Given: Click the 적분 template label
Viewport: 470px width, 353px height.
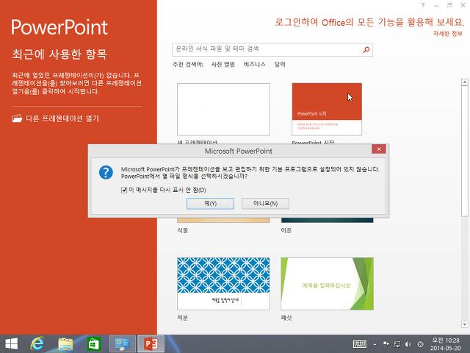Looking at the screenshot, I should [183, 318].
